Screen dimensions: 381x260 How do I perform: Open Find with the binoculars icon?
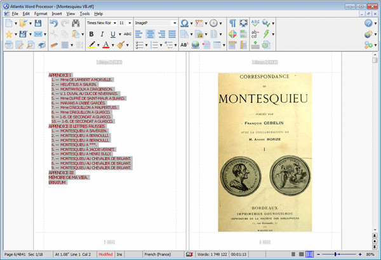pyautogui.click(x=76, y=23)
